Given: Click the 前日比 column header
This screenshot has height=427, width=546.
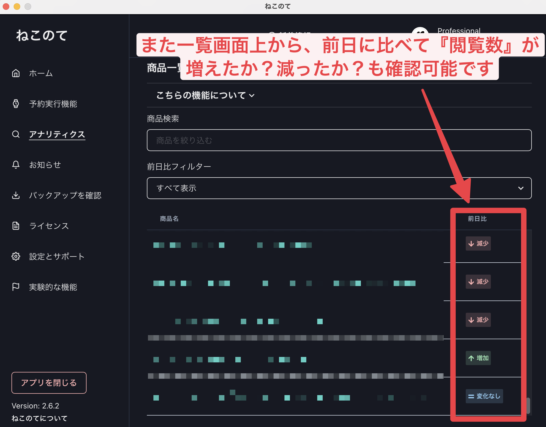Looking at the screenshot, I should click(x=477, y=219).
